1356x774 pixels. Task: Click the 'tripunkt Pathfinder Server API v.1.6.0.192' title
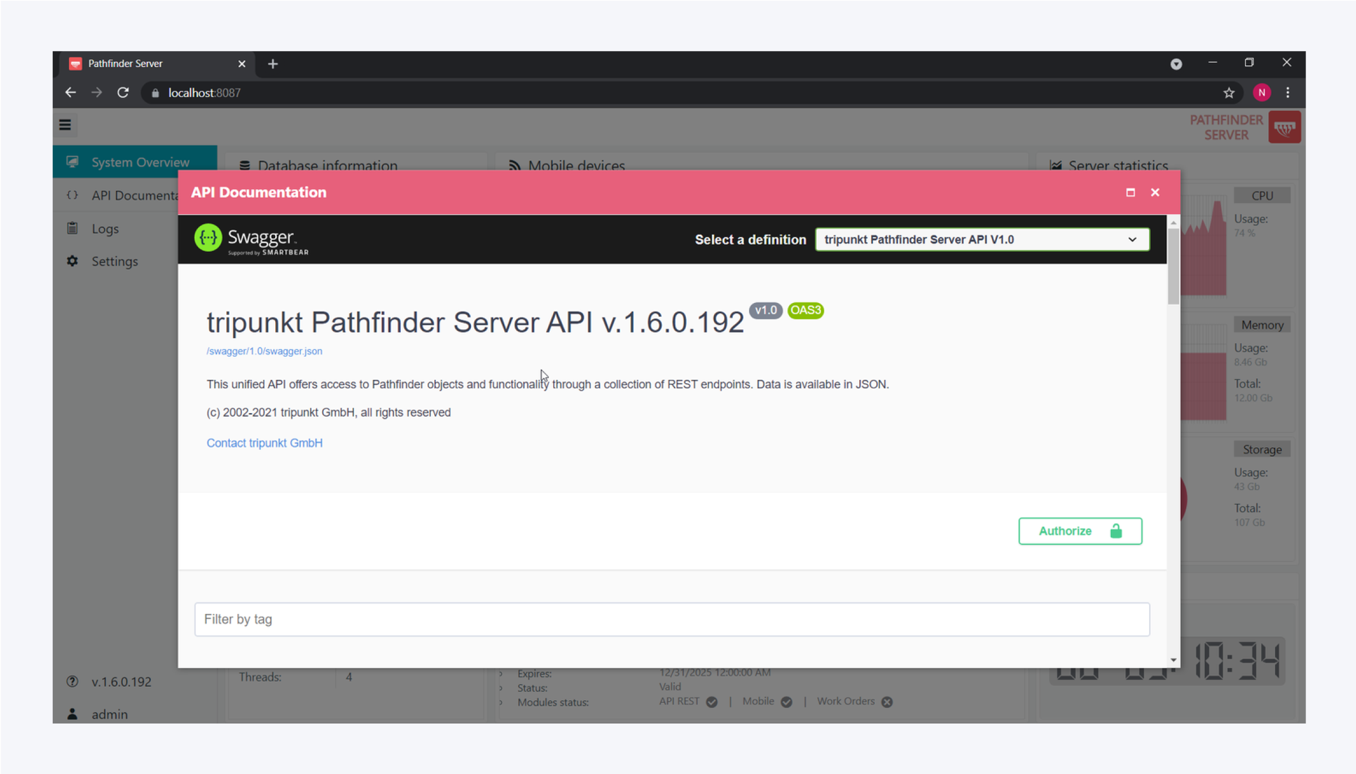[x=475, y=322]
